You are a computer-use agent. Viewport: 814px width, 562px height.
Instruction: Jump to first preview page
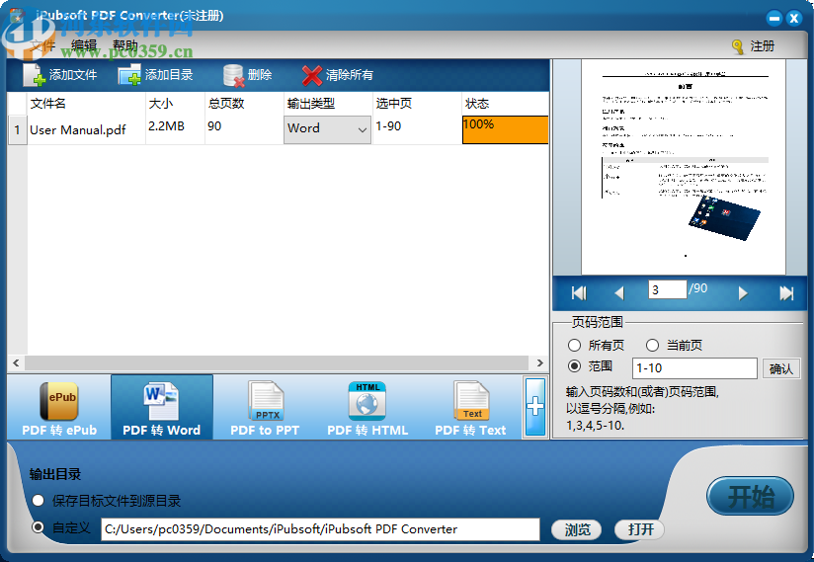click(x=579, y=293)
